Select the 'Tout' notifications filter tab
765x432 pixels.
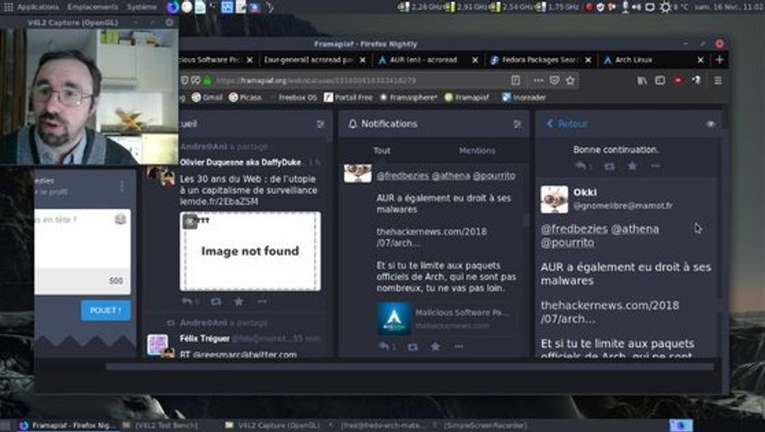382,150
